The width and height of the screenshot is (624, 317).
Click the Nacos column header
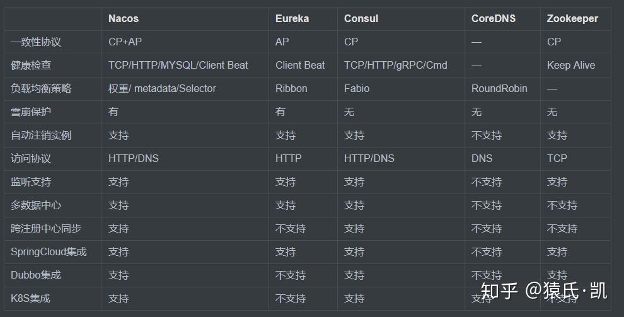124,19
